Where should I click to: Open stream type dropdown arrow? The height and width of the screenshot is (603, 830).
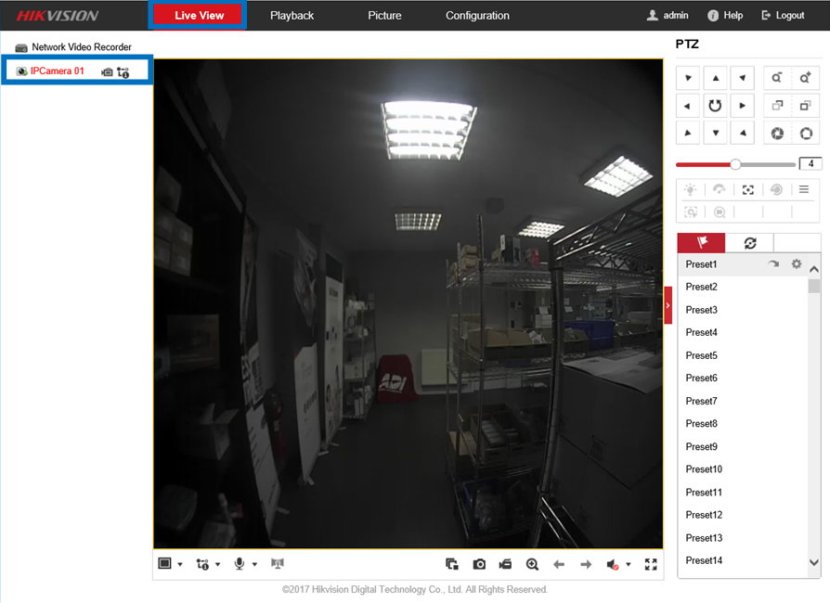[x=217, y=565]
